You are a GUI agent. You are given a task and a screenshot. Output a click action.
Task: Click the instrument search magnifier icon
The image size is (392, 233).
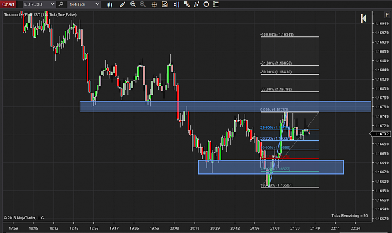[x=61, y=4]
